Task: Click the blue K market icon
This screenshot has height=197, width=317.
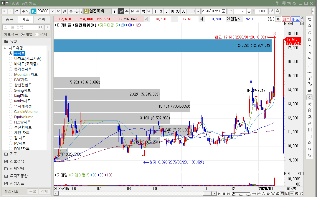Action: [x=34, y=11]
